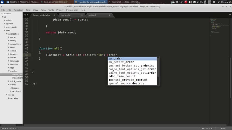The width and height of the screenshot is (232, 130).
Task: Expand the logs folder
Action: 9,68
